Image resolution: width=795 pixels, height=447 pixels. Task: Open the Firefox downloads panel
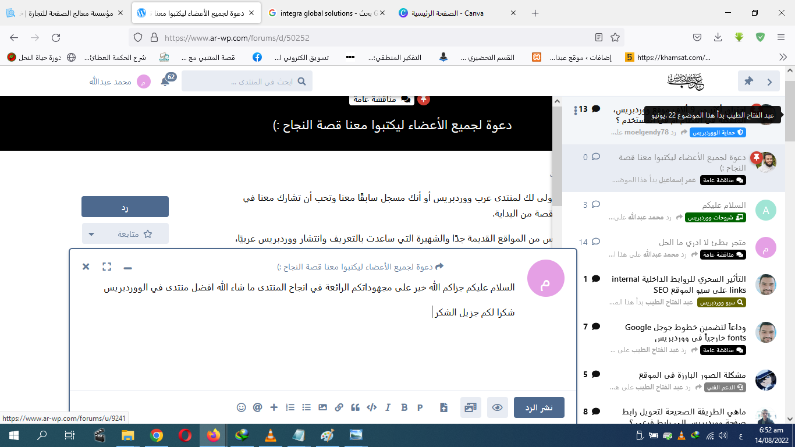click(x=718, y=37)
